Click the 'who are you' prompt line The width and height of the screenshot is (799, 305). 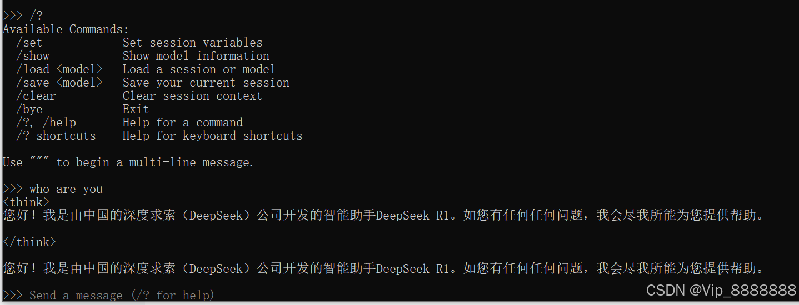53,189
